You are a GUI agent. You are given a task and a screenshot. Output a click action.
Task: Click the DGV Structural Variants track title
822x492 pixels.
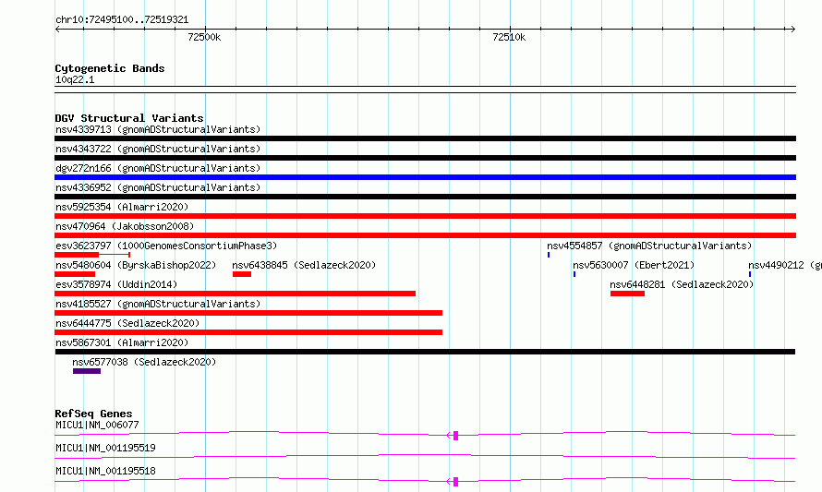click(x=129, y=118)
